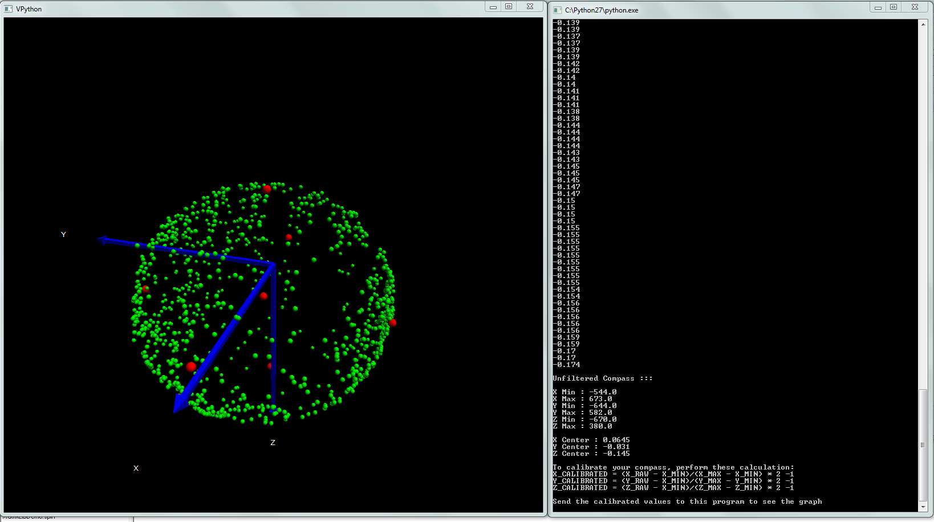Click the "Unfiltered Compass :::" heading
The height and width of the screenshot is (522, 934).
click(603, 378)
